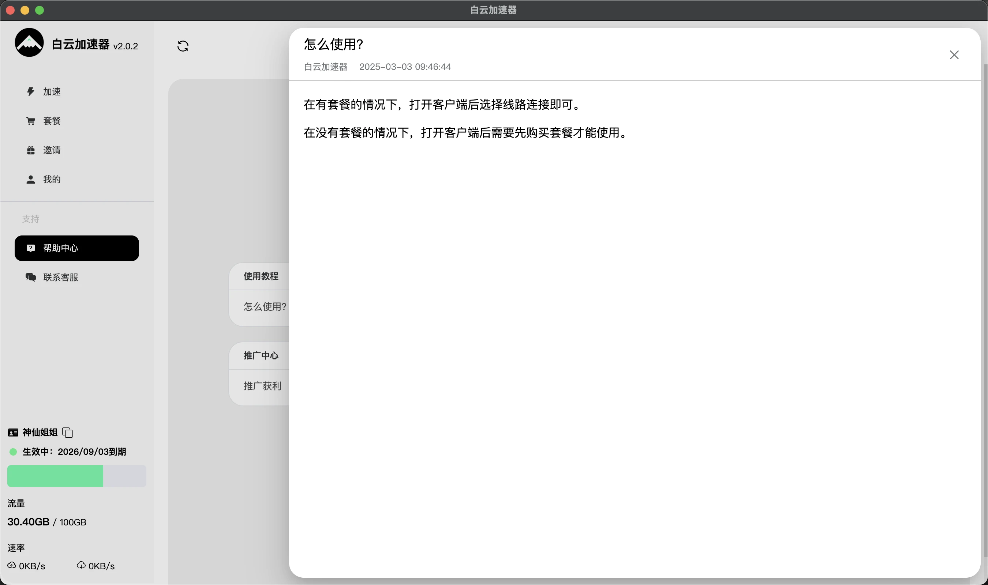Click the refresh icon at top
This screenshot has height=585, width=988.
pos(183,46)
